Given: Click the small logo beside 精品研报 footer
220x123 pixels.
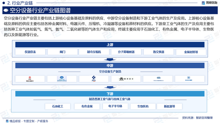Looking at the screenshot, I should coord(7,121).
